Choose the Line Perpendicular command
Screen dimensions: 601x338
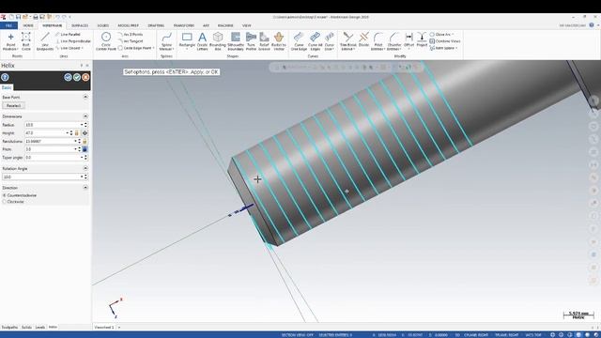pyautogui.click(x=73, y=41)
